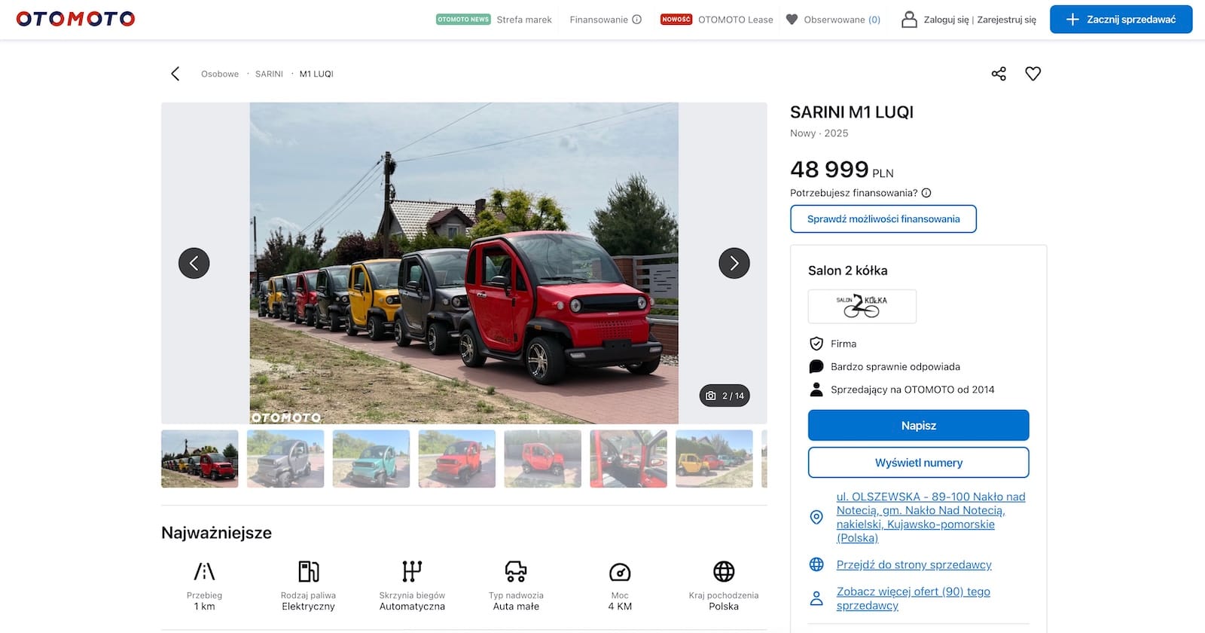Click the Typ nadwozia car body icon
This screenshot has width=1205, height=633.
click(516, 571)
